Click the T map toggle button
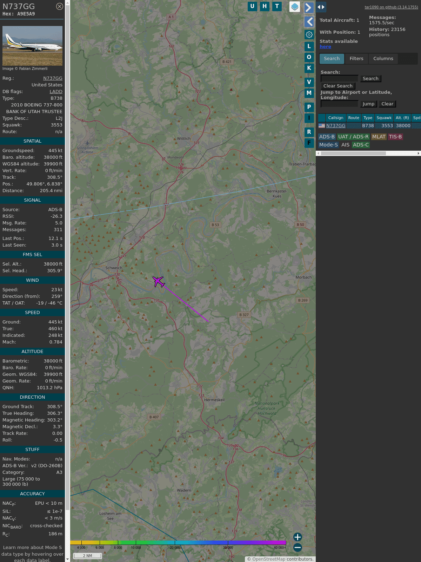This screenshot has height=562, width=421. [277, 6]
